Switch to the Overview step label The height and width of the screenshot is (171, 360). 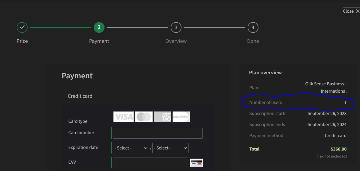176,41
